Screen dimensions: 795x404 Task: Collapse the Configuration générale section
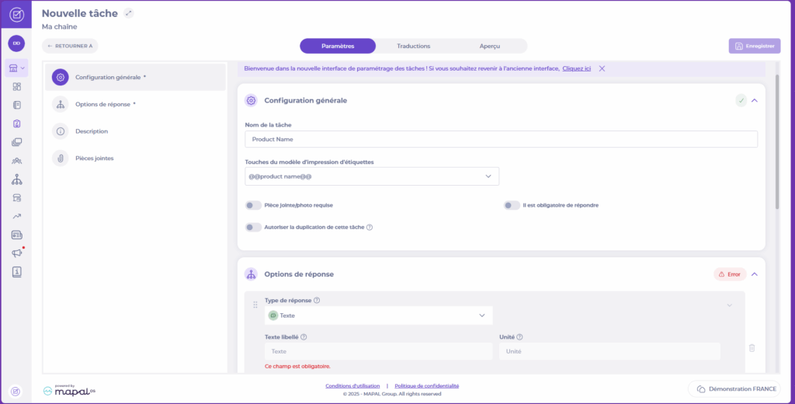pyautogui.click(x=754, y=100)
